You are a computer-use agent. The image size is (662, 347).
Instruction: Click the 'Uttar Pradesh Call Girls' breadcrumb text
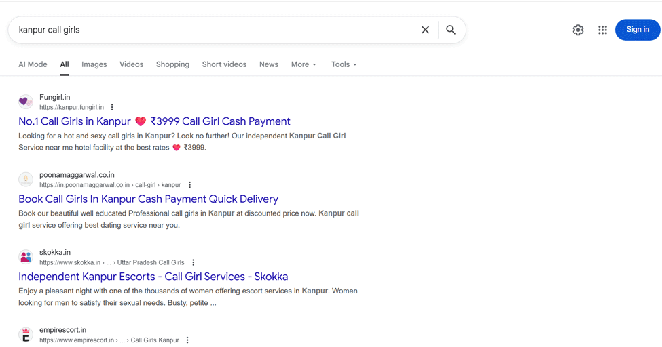[x=151, y=262]
